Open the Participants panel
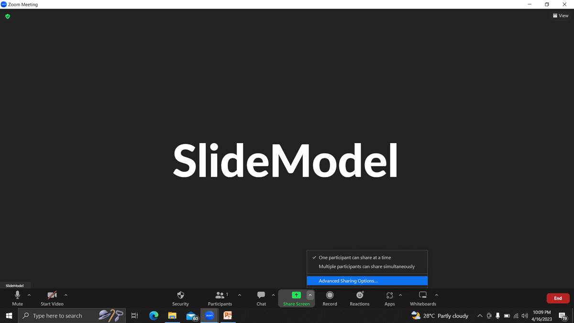574x323 pixels. [x=220, y=298]
